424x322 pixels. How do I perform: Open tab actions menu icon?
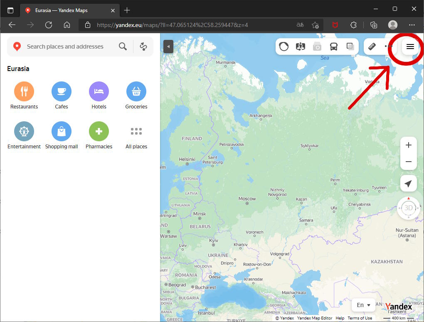pyautogui.click(x=10, y=10)
